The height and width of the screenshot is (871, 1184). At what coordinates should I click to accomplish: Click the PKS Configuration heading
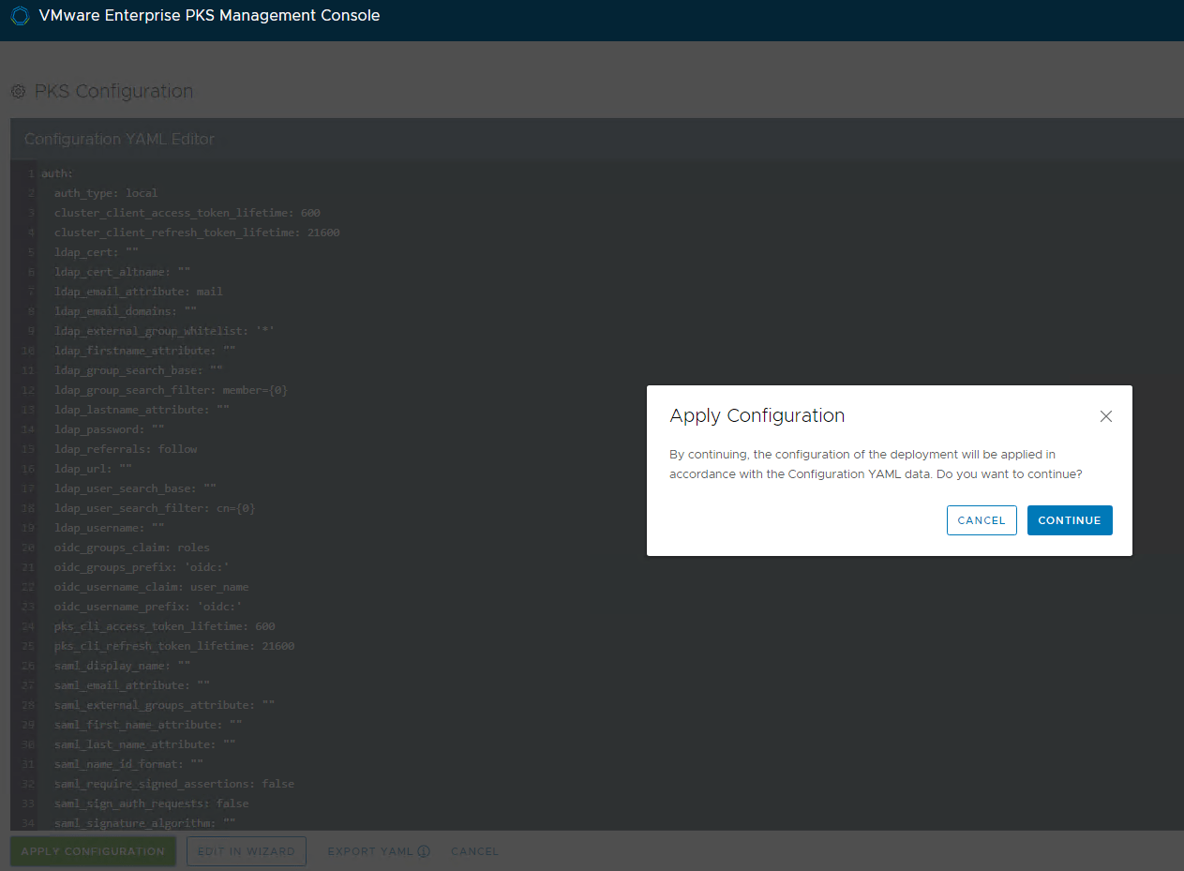click(x=113, y=91)
